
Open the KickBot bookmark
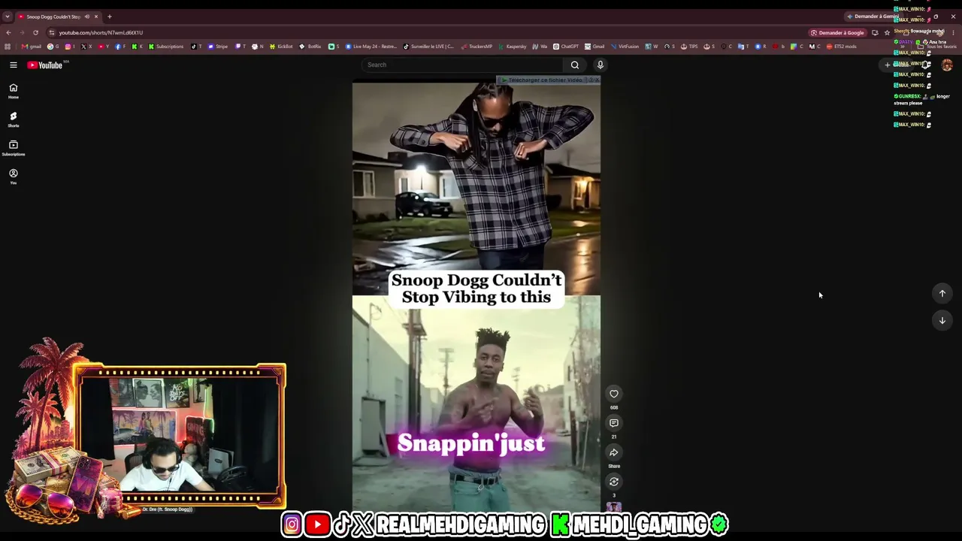(x=281, y=47)
